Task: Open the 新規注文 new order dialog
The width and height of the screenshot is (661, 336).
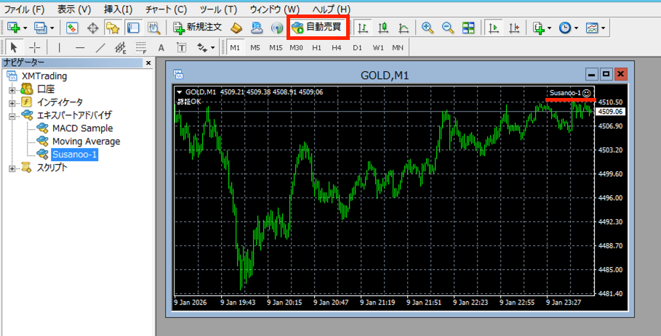Action: point(198,28)
